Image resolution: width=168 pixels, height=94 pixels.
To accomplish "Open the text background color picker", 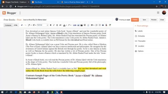I will point(69,25).
